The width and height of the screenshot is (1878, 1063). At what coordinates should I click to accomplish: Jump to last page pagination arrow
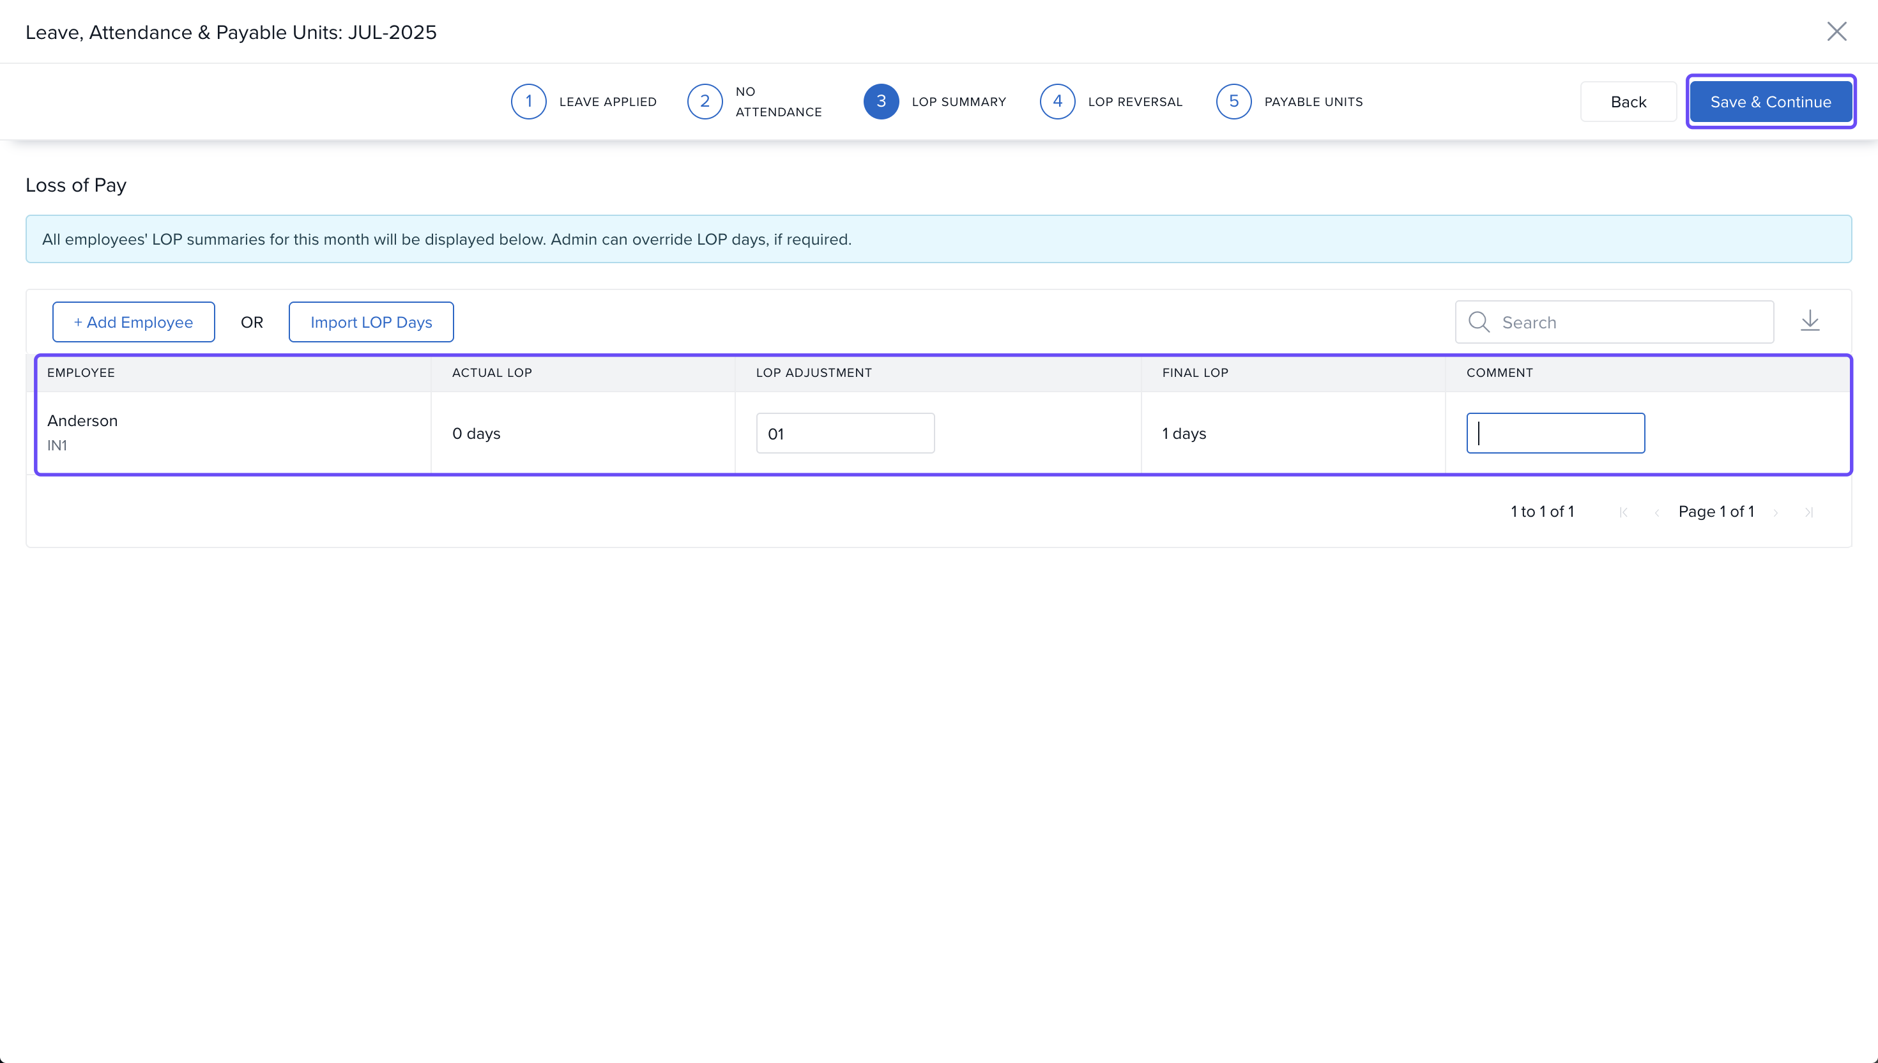pyautogui.click(x=1808, y=512)
